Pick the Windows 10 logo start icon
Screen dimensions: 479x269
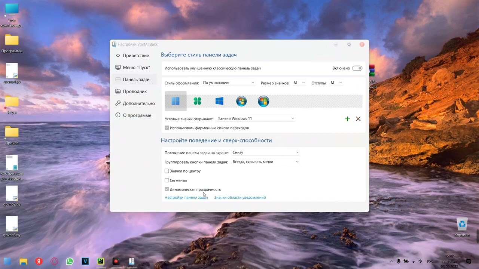[x=219, y=101]
